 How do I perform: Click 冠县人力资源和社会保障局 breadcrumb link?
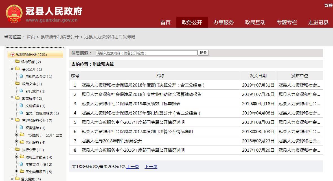point(109,37)
